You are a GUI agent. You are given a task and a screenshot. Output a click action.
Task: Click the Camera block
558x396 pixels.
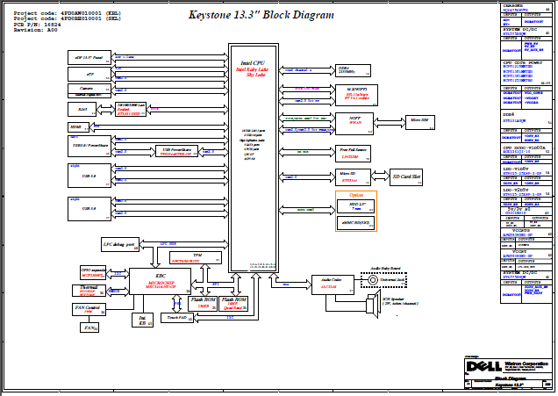click(89, 90)
